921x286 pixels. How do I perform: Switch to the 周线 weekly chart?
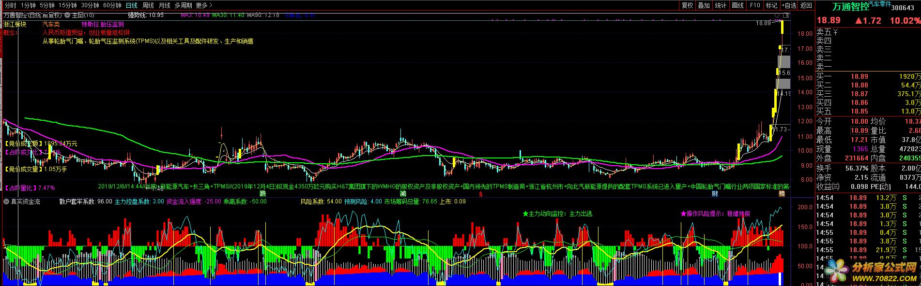[x=148, y=5]
